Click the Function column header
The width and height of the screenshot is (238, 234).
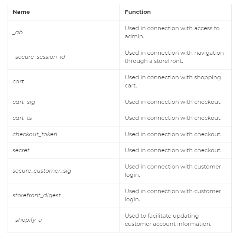click(138, 12)
